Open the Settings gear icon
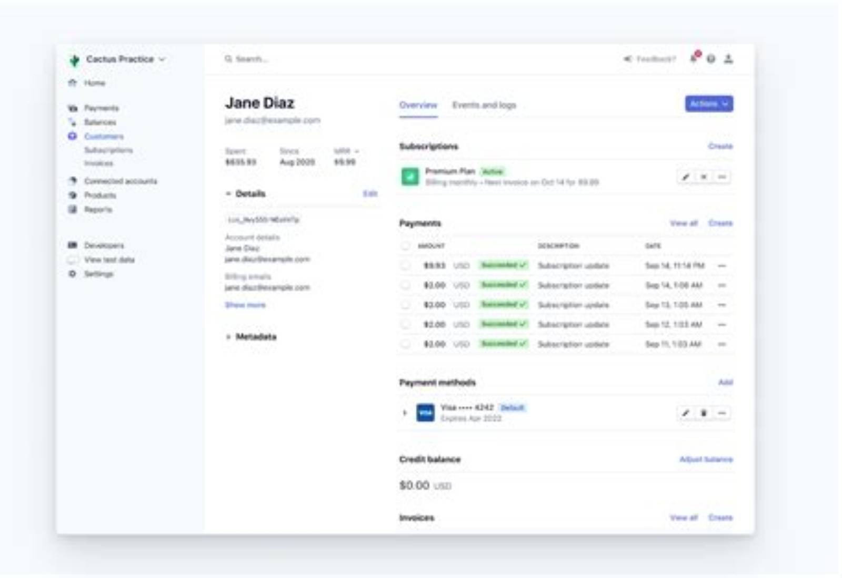 [x=73, y=274]
